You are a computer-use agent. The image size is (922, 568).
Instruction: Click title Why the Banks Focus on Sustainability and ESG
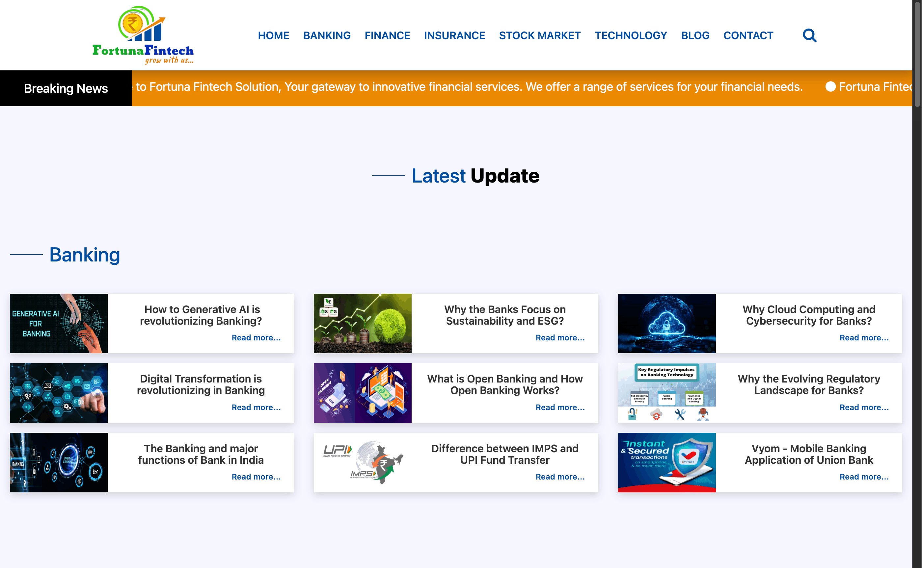[504, 315]
